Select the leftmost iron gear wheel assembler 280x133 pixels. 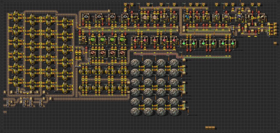(x=86, y=17)
